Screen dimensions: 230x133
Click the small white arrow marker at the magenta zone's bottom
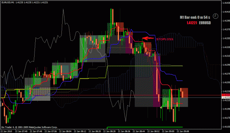point(161,107)
